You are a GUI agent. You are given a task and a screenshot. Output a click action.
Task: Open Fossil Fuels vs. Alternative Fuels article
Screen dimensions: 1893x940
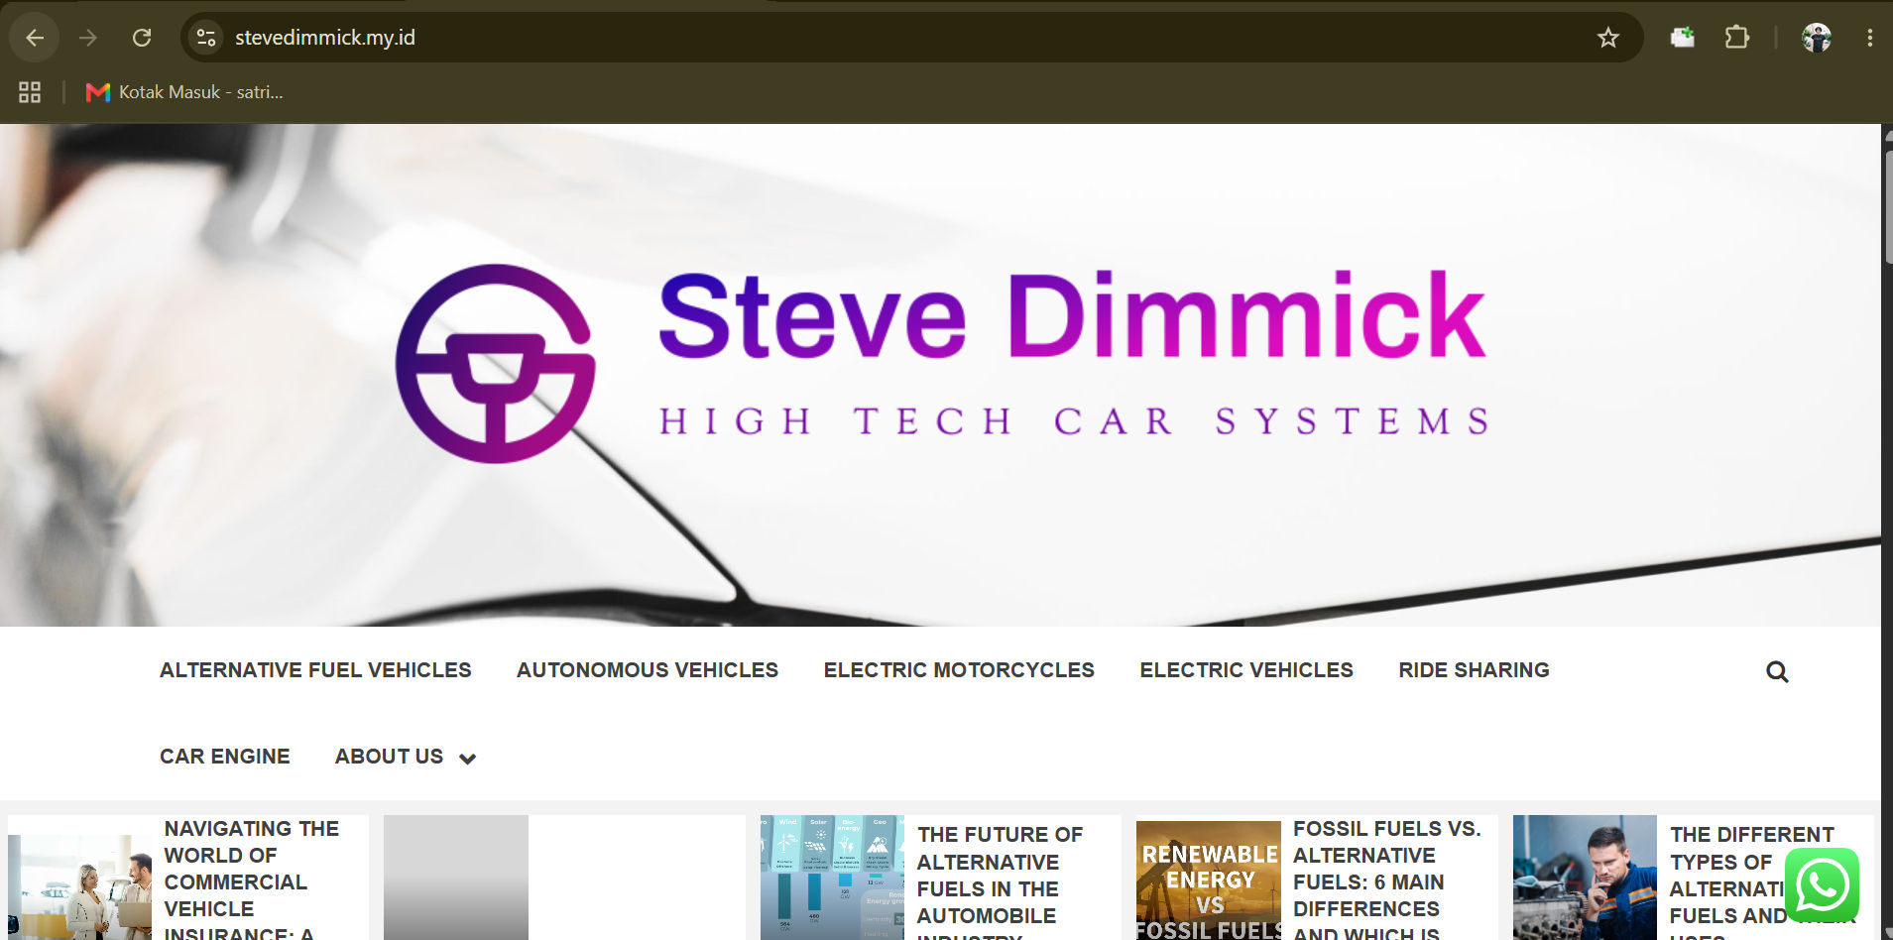1386,880
